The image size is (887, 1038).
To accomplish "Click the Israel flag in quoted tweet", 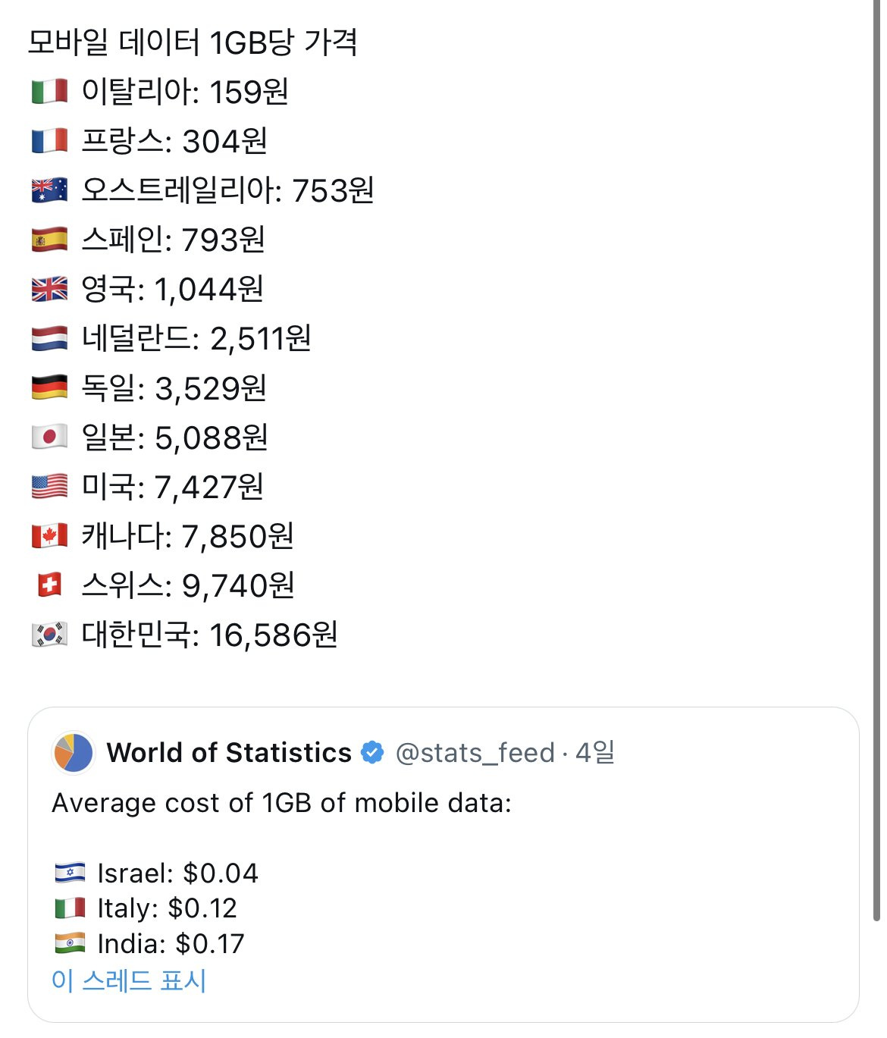I will pos(70,873).
